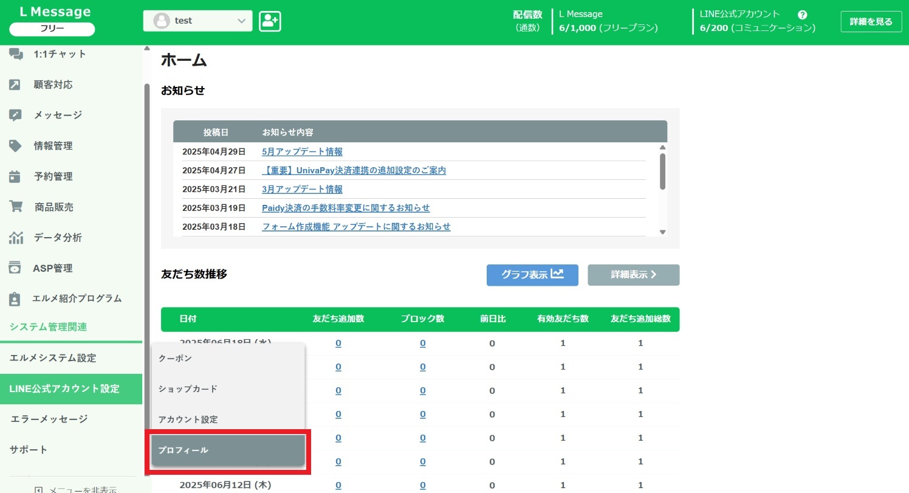This screenshot has width=909, height=493.
Task: Open the test account dropdown
Action: [197, 21]
